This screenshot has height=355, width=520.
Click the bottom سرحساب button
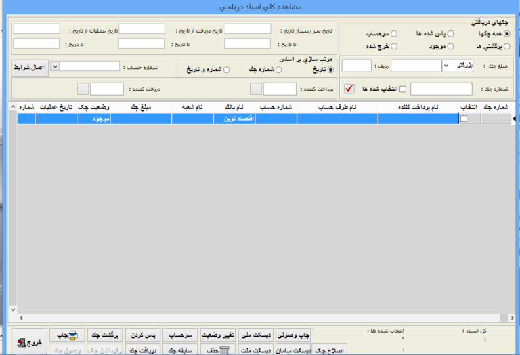click(x=180, y=335)
